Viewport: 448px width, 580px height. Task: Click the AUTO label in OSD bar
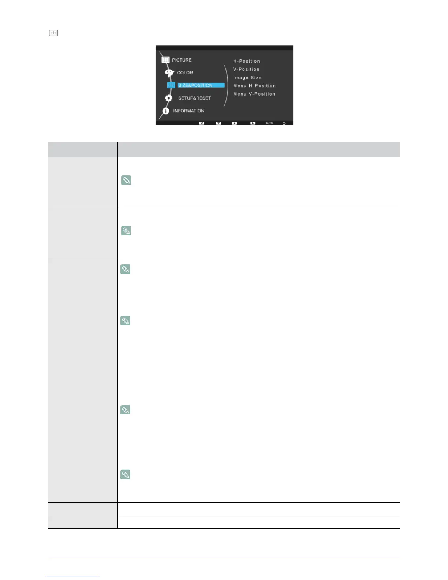click(x=269, y=123)
